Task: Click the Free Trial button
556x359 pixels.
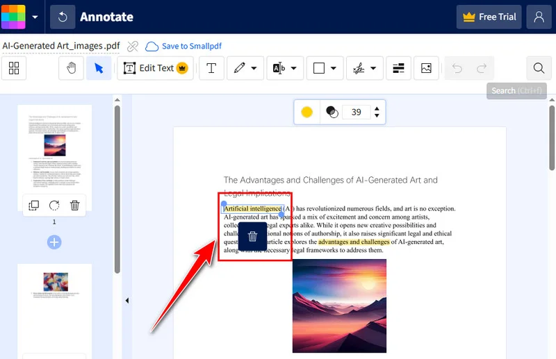Action: coord(489,17)
